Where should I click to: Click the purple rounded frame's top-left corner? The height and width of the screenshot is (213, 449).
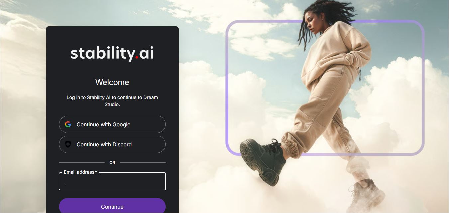pos(231,26)
